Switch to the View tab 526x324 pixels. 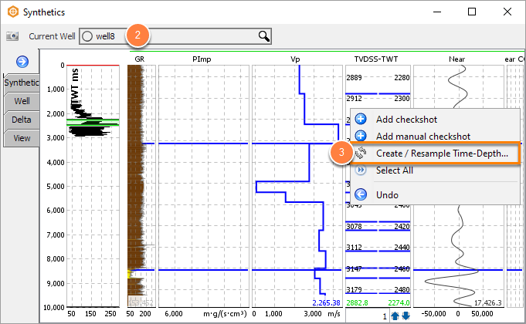click(22, 138)
